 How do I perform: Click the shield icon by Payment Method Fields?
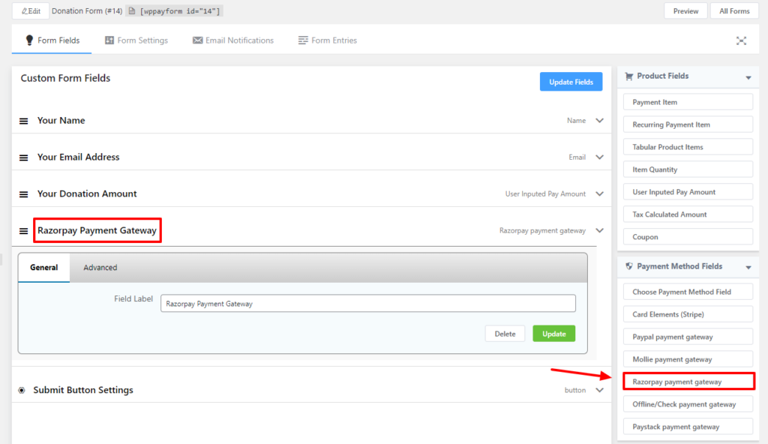(628, 266)
